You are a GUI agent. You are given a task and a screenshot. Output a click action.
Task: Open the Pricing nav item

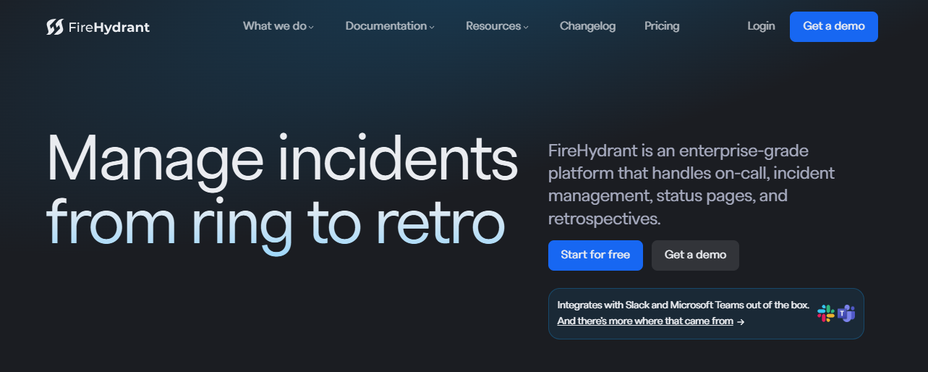tap(662, 26)
